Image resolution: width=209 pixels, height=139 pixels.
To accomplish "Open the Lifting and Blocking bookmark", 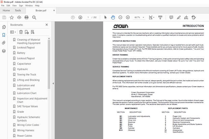I will (28, 80).
